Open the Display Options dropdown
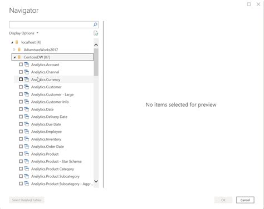264x209 pixels. pos(23,33)
